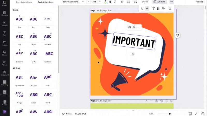Apply the Wipe text animation

tap(34, 38)
